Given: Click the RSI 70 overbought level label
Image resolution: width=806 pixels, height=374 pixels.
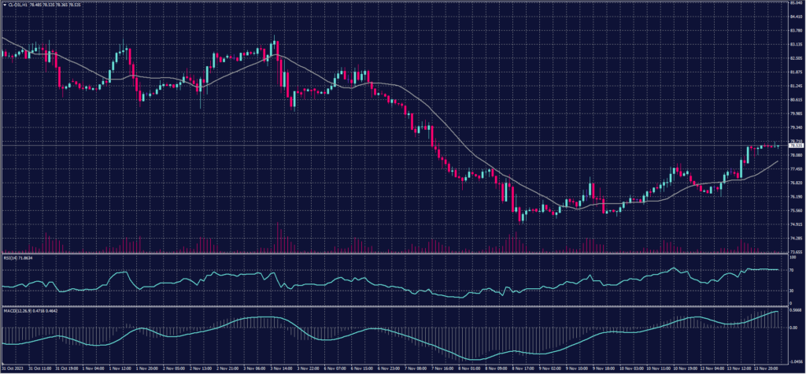Looking at the screenshot, I should coord(792,269).
